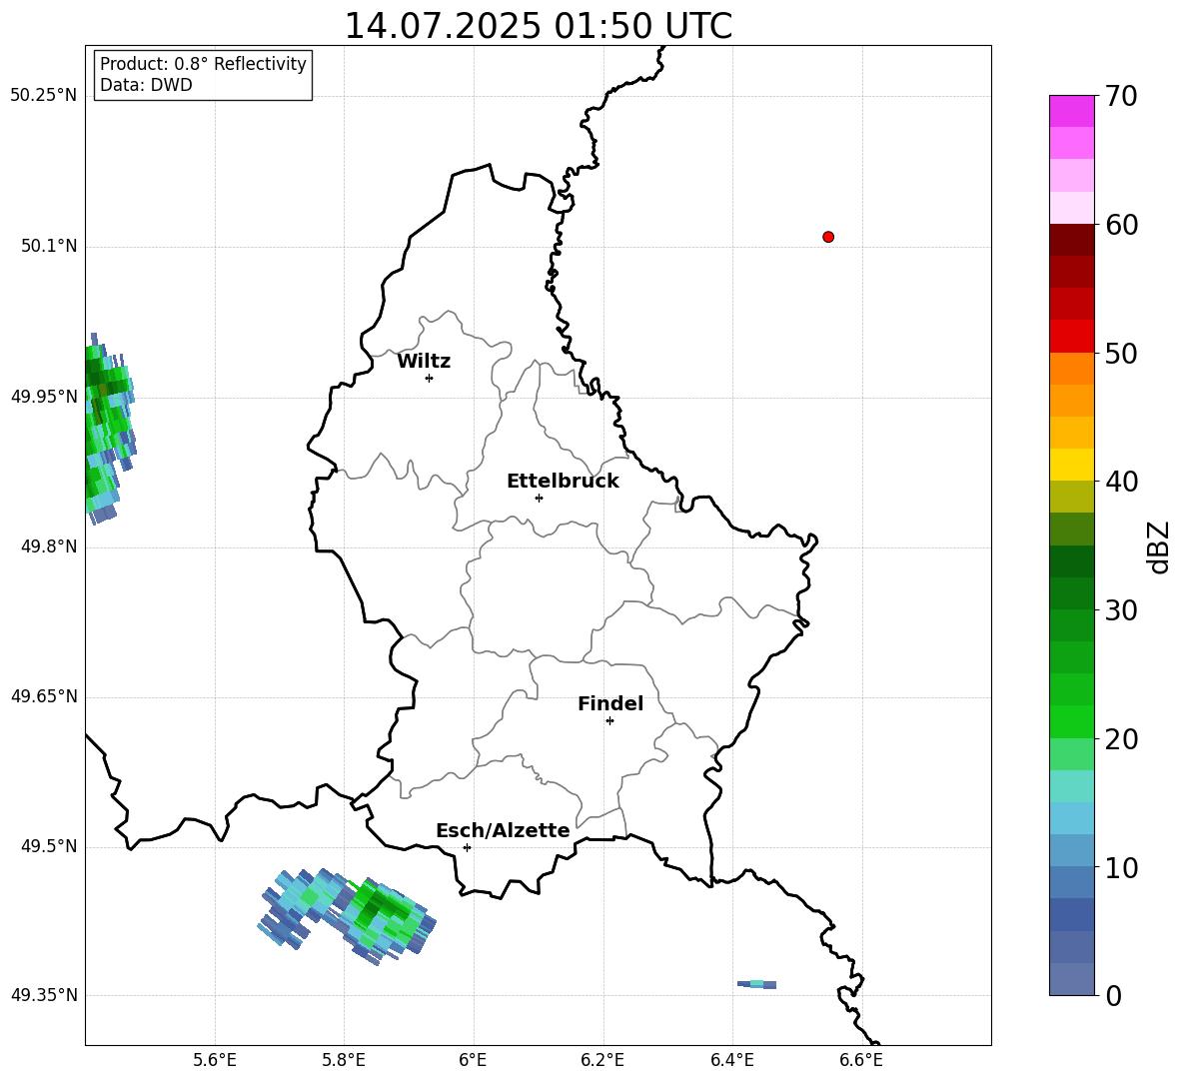Click the Esch/Alzette label

(x=503, y=830)
